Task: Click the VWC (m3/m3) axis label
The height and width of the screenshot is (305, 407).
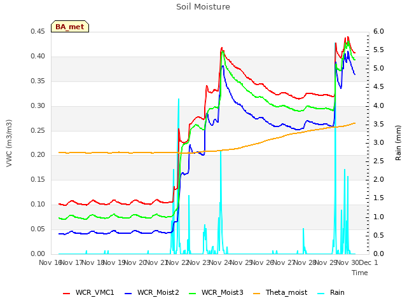Action: click(x=9, y=143)
